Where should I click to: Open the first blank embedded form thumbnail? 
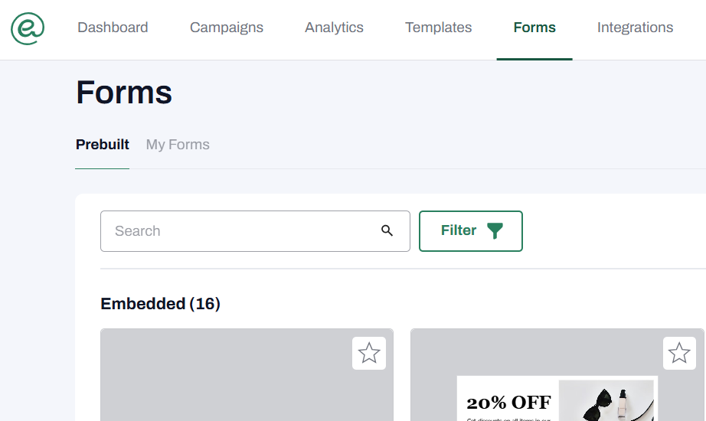[x=247, y=383]
